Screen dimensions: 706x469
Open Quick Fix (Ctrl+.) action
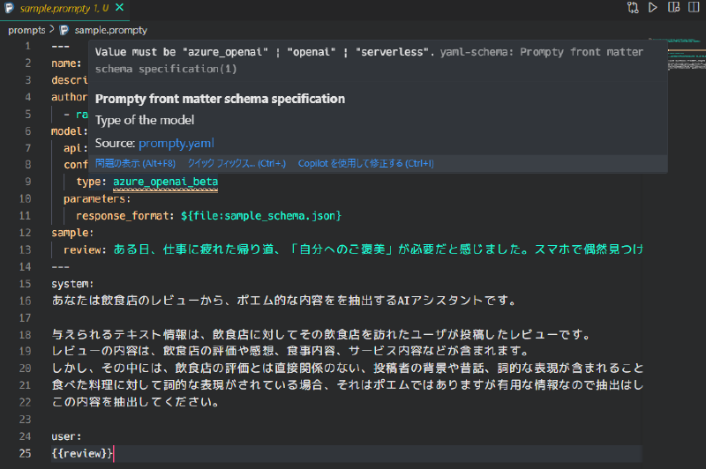[x=237, y=163]
